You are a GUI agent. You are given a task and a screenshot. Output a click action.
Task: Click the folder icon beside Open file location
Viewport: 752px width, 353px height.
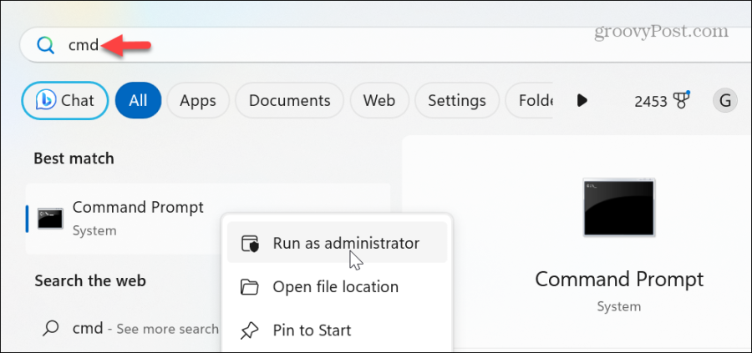[249, 287]
